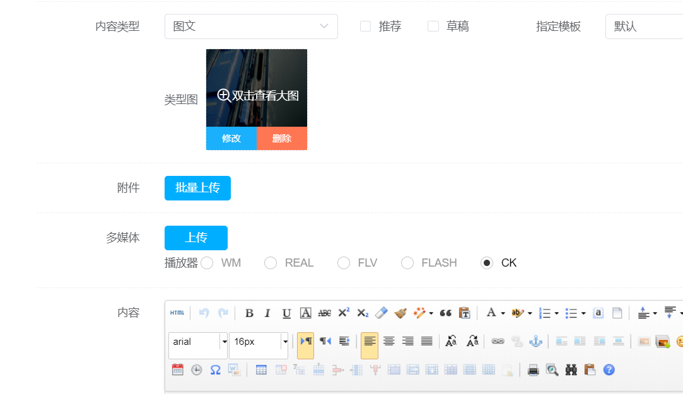
Task: Paste as plain text
Action: pyautogui.click(x=465, y=313)
